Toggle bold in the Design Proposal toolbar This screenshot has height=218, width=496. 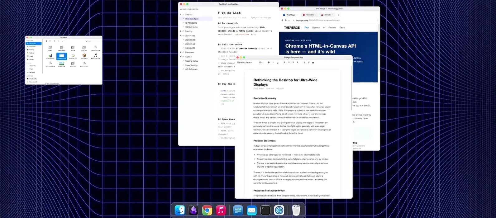click(x=269, y=63)
